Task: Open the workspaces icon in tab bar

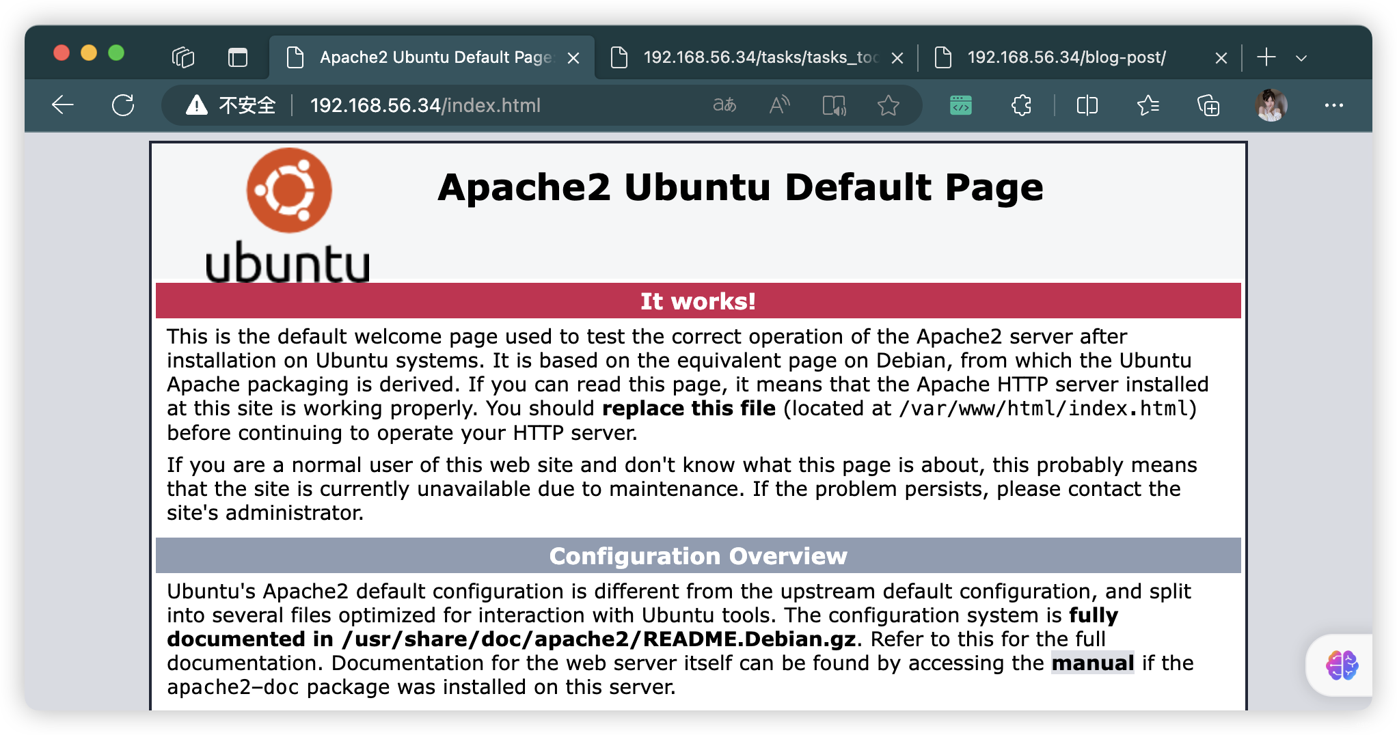Action: (182, 57)
